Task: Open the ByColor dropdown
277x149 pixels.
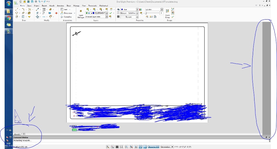Action: click(162, 9)
